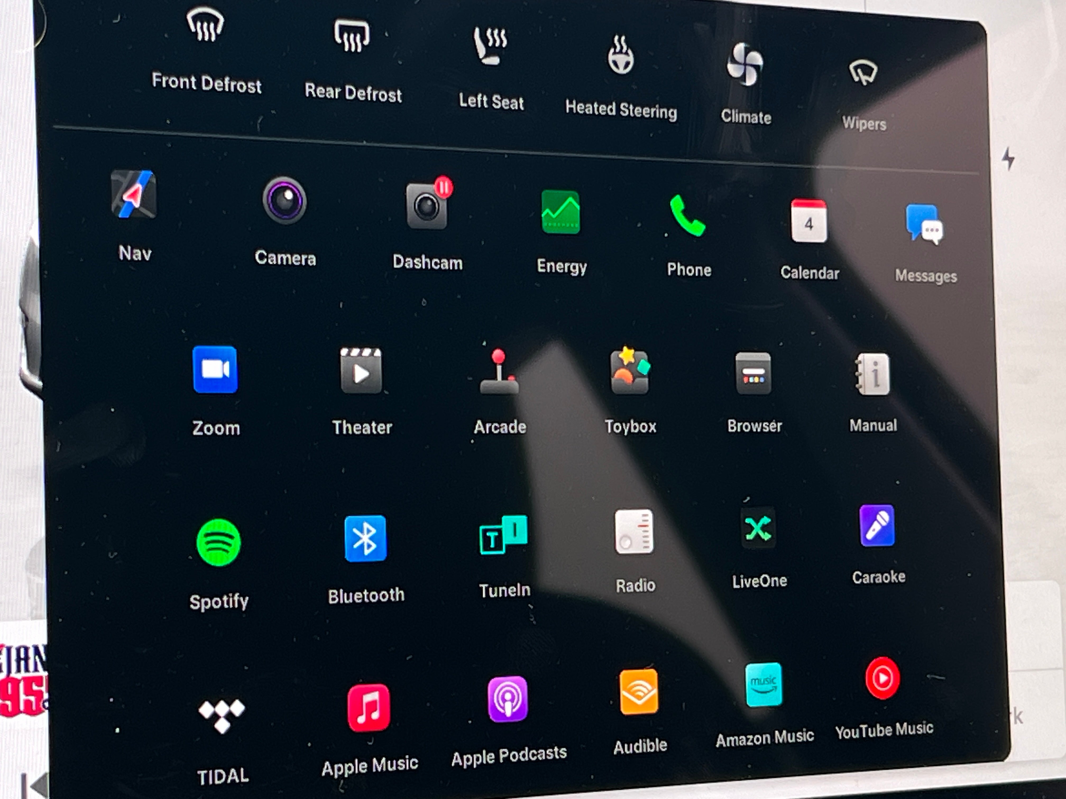
Task: Open Climate controls
Action: point(745,64)
